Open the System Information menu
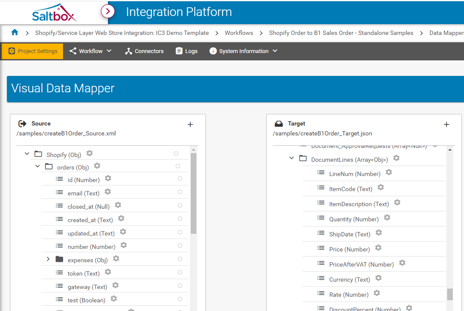This screenshot has width=464, height=311. tap(243, 51)
